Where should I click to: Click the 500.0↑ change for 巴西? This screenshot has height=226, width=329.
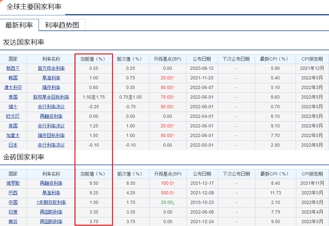pos(168,193)
